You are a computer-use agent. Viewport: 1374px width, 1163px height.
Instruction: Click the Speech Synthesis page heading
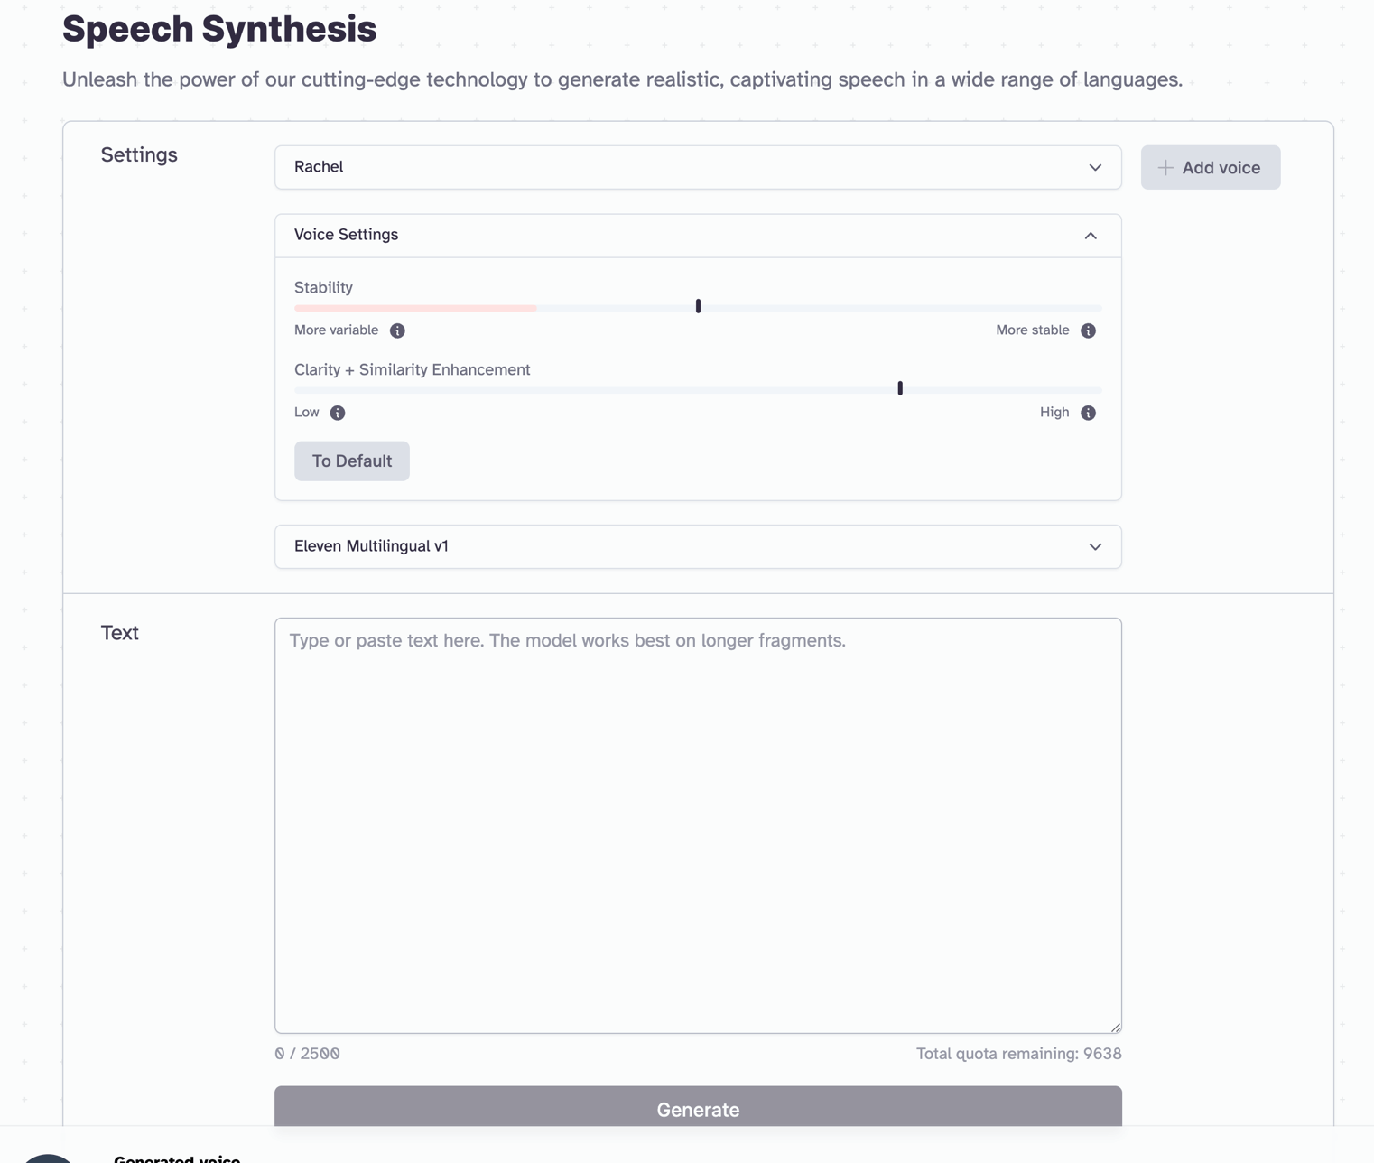tap(219, 29)
